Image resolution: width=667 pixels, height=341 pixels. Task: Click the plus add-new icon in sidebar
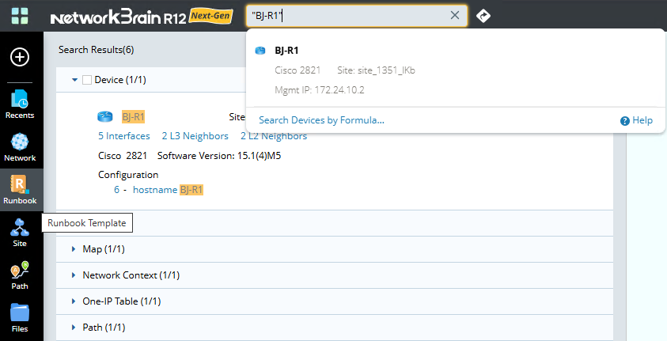(x=20, y=57)
